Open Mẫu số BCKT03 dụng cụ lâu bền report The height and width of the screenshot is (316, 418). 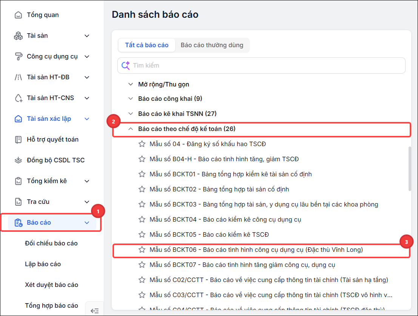tap(264, 205)
